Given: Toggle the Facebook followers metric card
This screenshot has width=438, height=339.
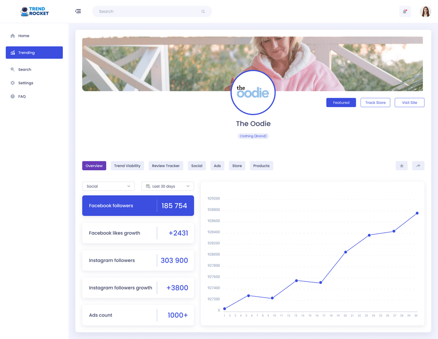Looking at the screenshot, I should [x=138, y=206].
